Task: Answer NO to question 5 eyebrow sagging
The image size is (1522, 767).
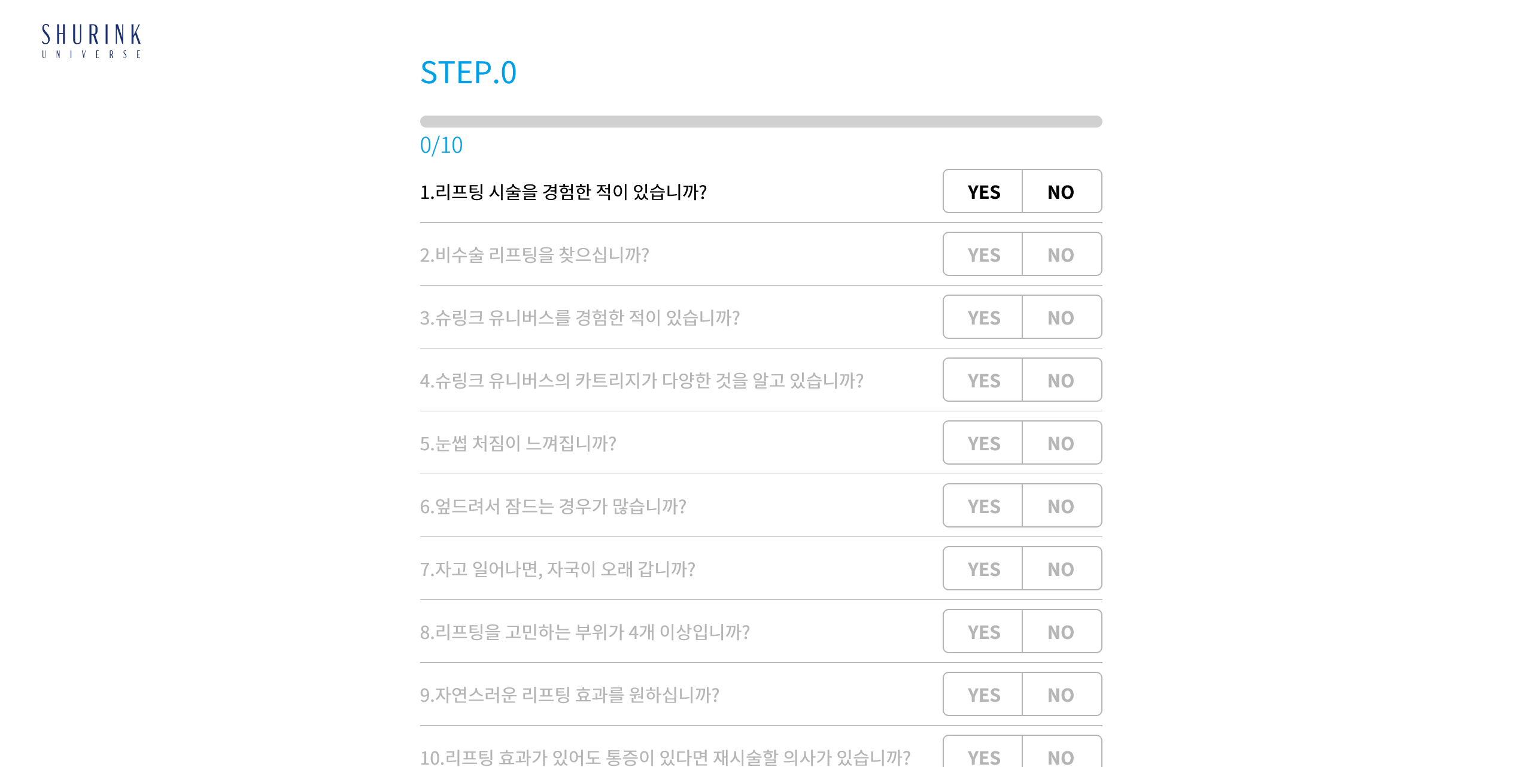Action: [1061, 443]
